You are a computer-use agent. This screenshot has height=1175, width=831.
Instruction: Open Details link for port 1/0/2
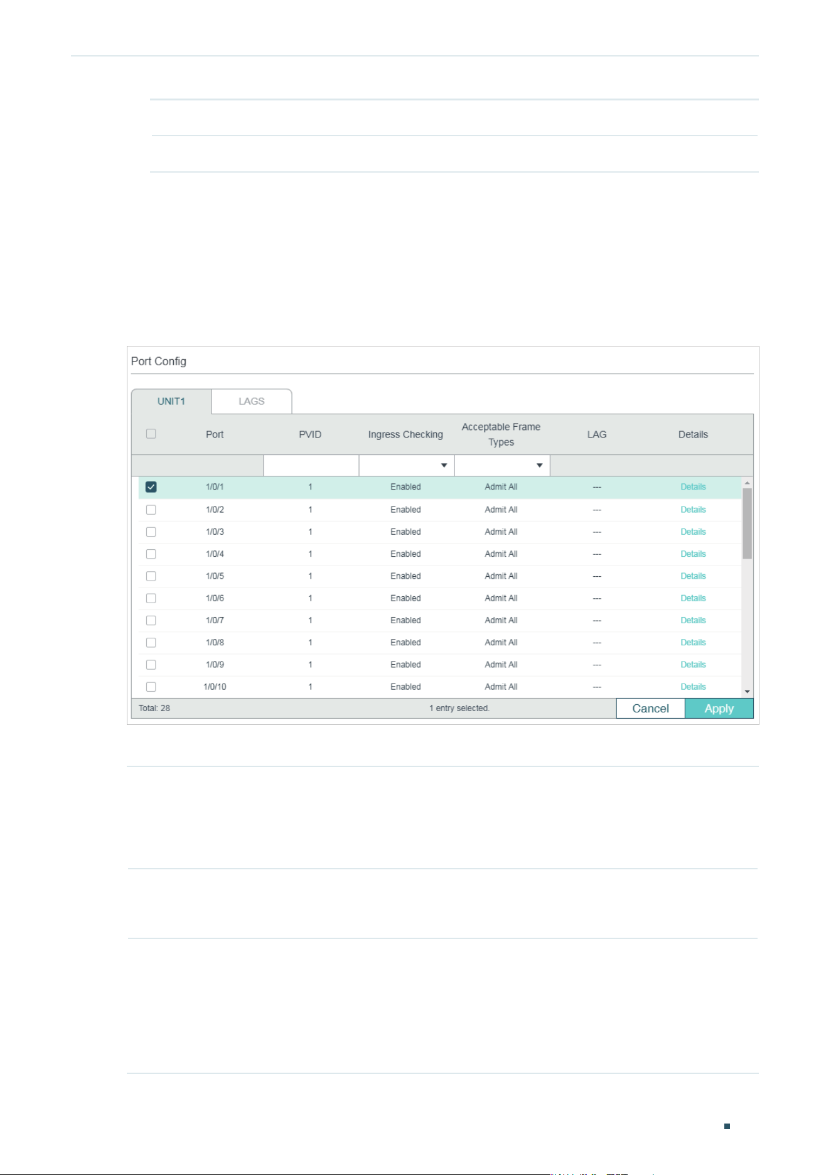click(693, 510)
